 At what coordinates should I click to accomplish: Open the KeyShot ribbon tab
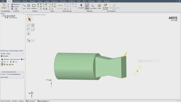(x=99, y=1)
